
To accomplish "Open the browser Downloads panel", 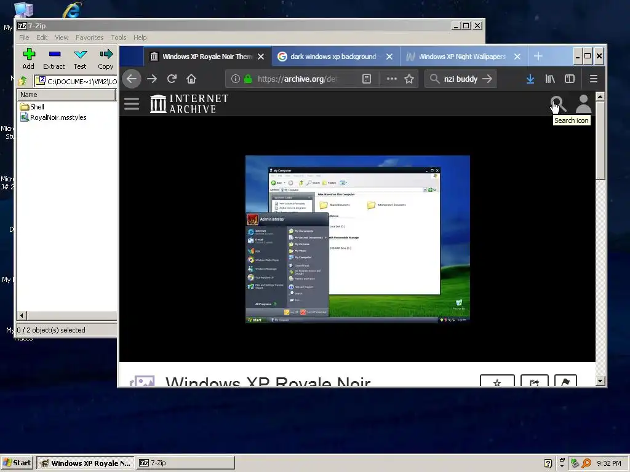I will tap(530, 79).
